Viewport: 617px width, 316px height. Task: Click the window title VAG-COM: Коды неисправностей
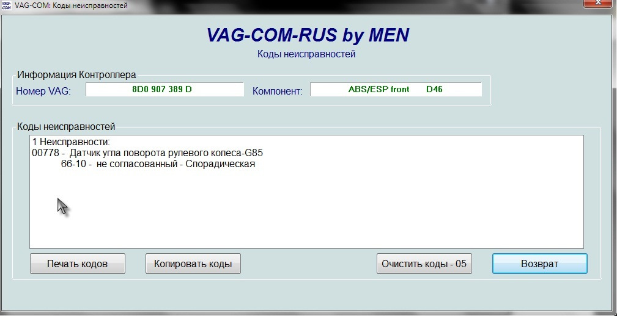71,5
